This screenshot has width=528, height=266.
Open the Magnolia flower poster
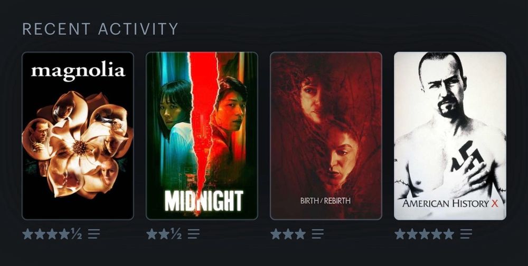tap(78, 136)
